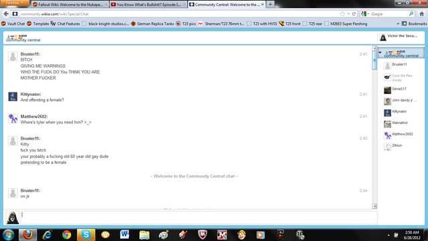Viewport: 428px width, 241px height.
Task: Click the Google search box
Action: pyautogui.click(x=389, y=14)
